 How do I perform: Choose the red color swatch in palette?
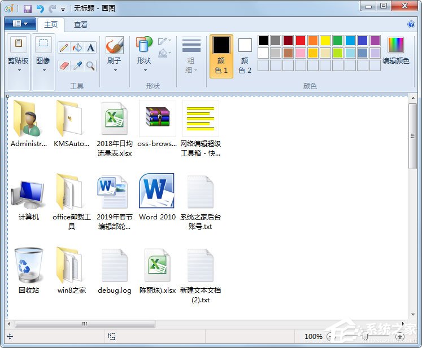(301, 41)
